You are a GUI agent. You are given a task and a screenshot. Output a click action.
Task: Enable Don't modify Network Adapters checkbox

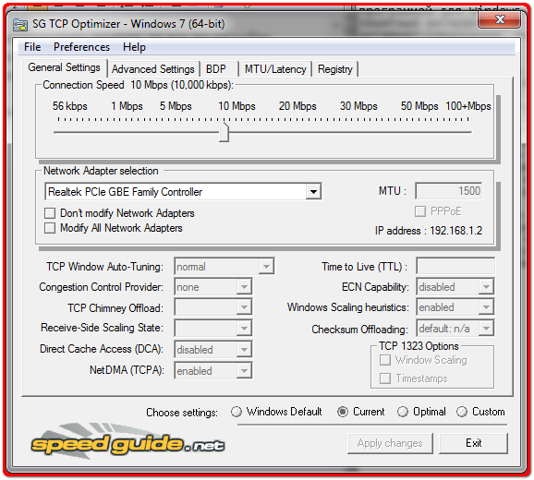pyautogui.click(x=50, y=213)
